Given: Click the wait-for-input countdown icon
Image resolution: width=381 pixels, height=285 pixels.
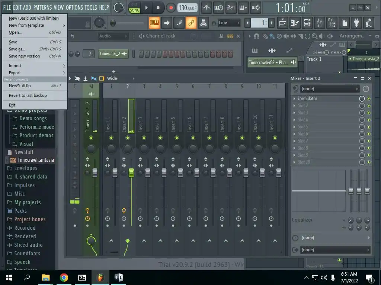Looking at the screenshot, I should [x=218, y=7].
